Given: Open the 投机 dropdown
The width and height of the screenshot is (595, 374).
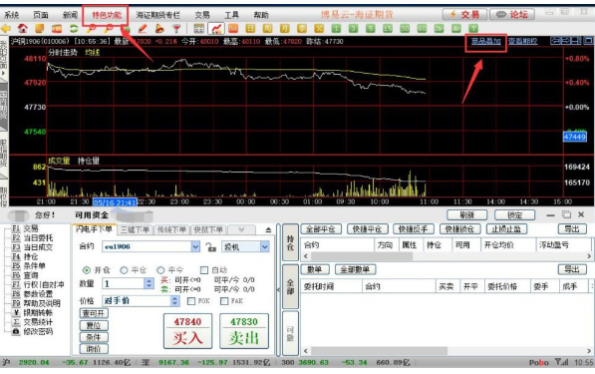Looking at the screenshot, I should [264, 246].
